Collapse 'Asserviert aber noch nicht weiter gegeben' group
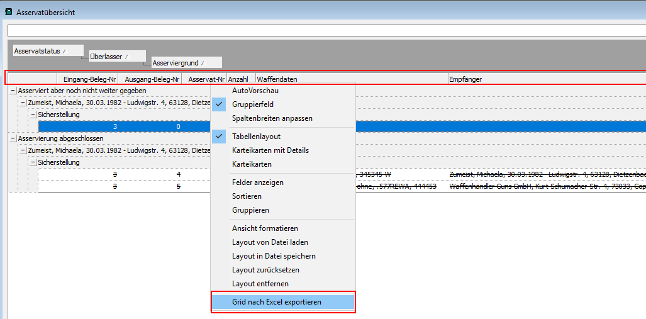 click(x=13, y=91)
